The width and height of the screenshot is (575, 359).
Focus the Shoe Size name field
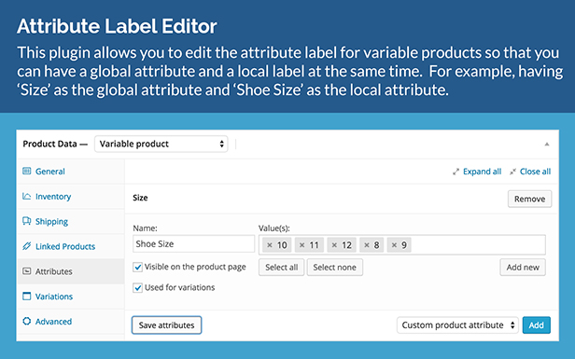pos(193,244)
